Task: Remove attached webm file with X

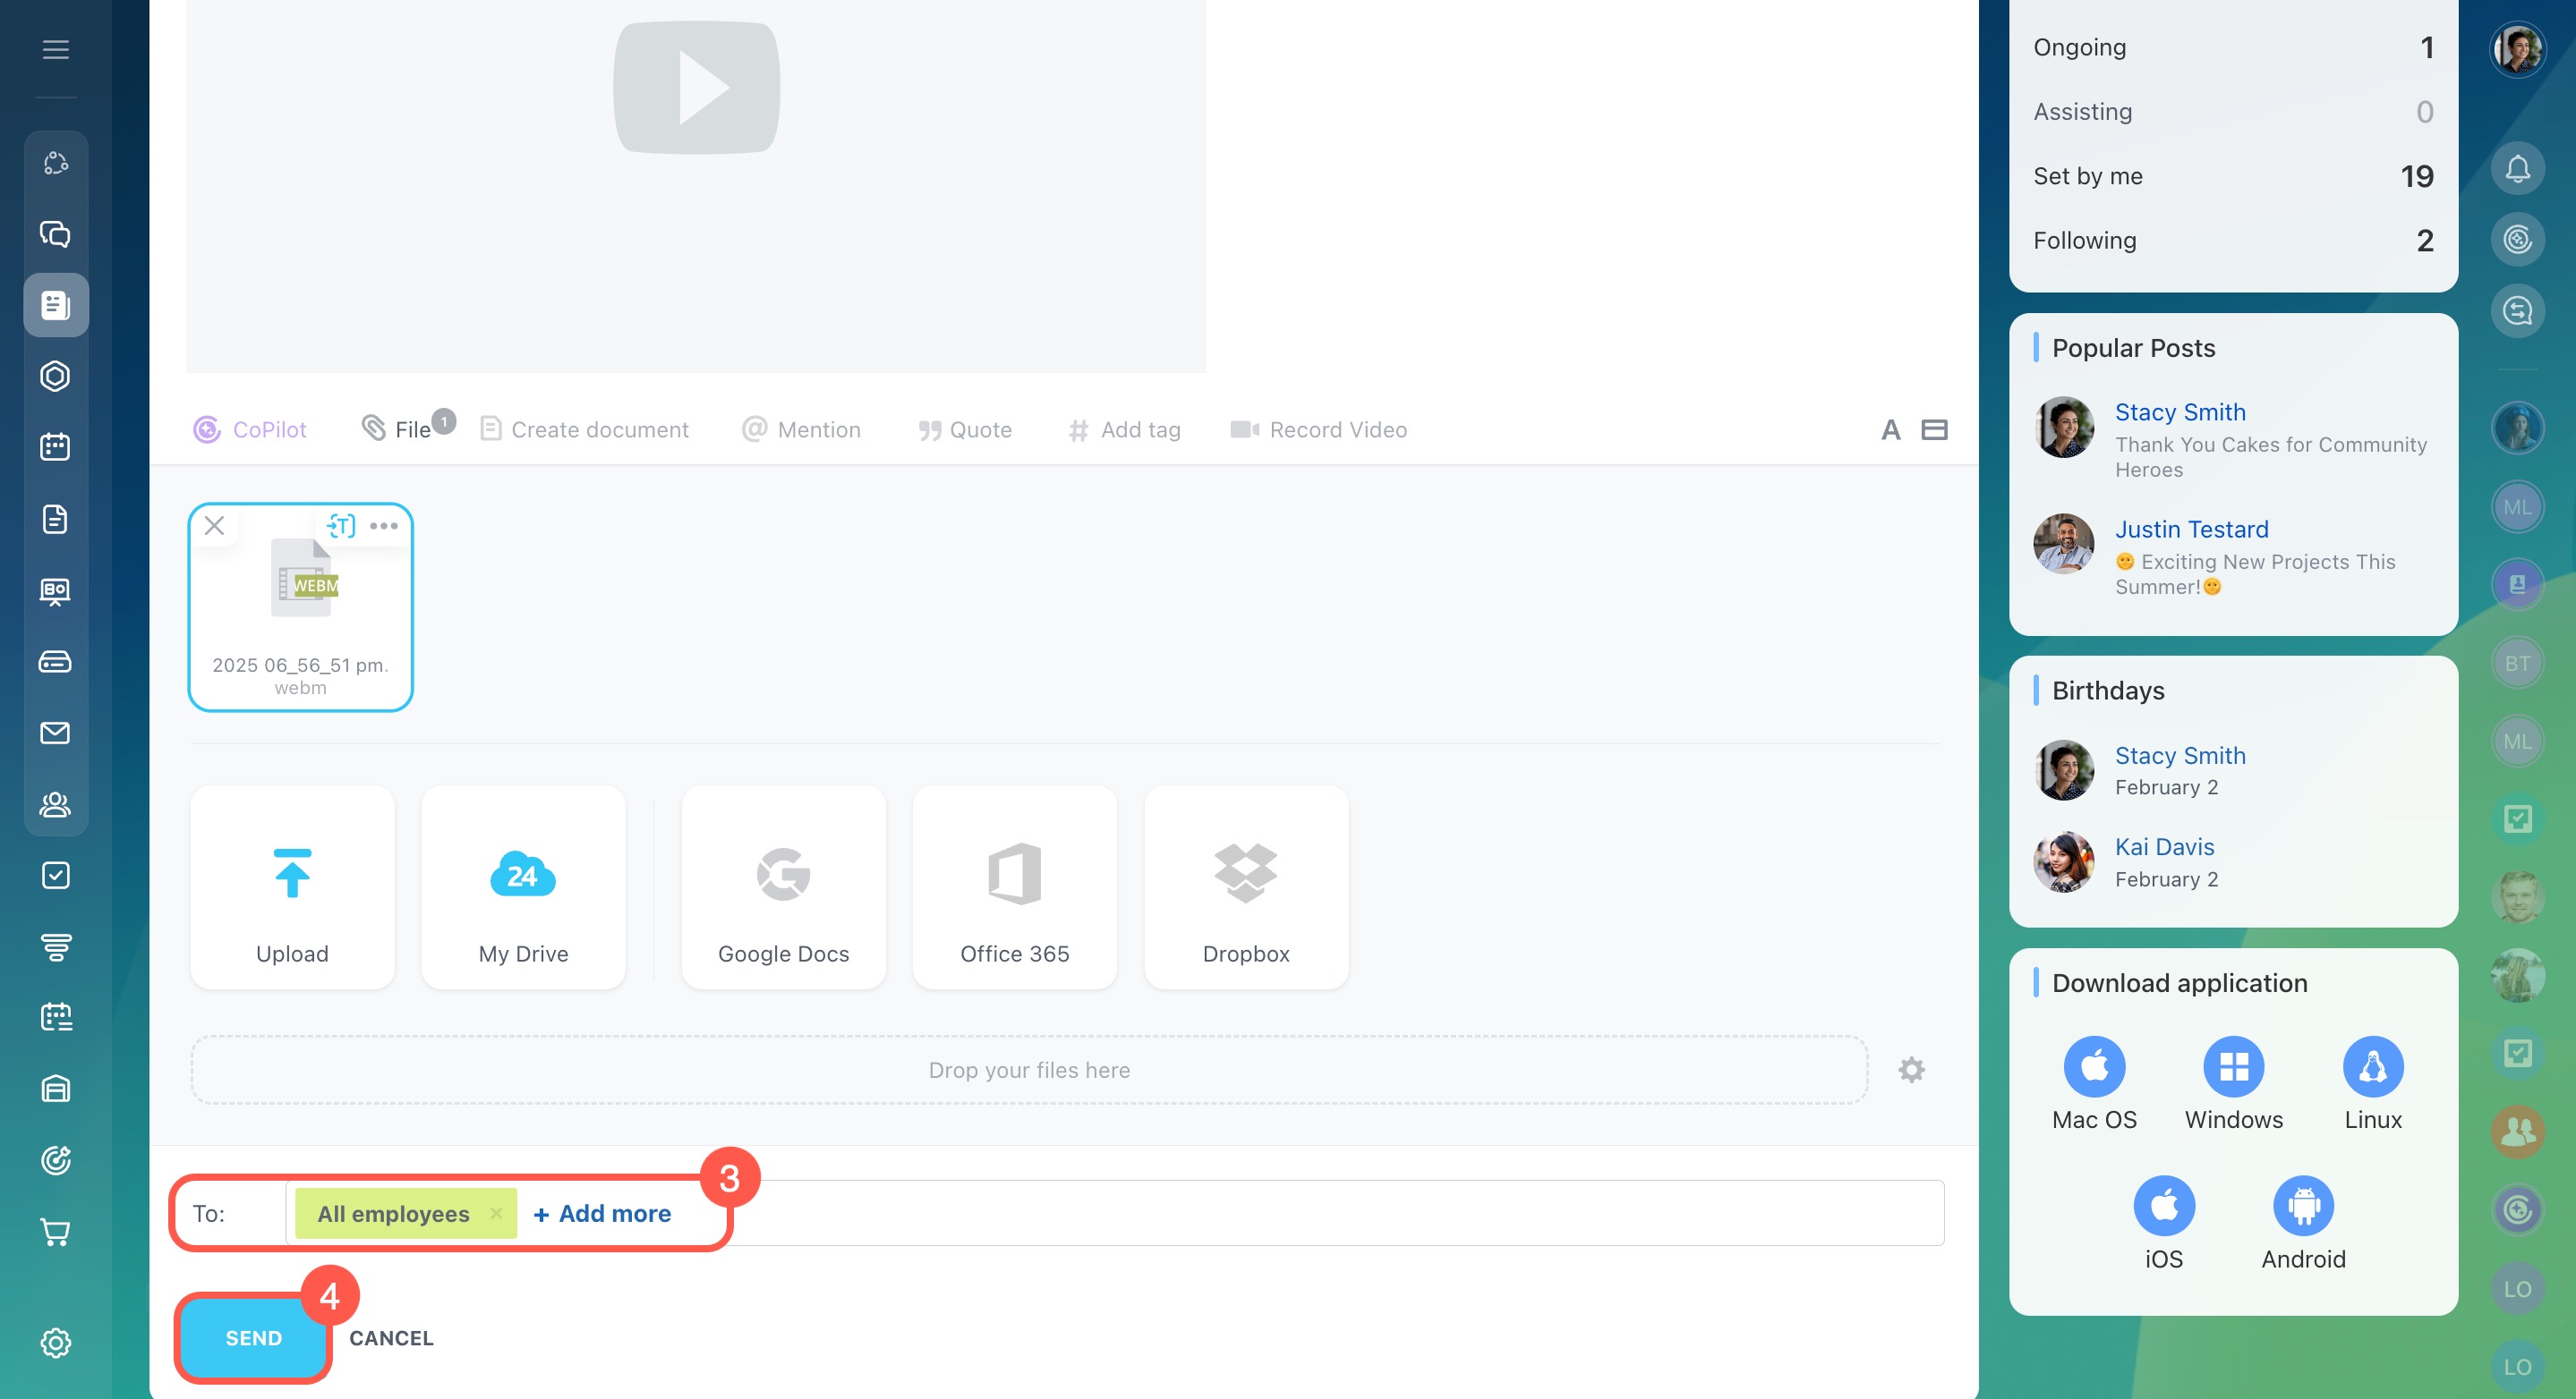Action: 214,526
